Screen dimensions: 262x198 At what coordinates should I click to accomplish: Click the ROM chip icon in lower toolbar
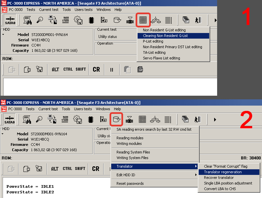pyautogui.click(x=90, y=119)
